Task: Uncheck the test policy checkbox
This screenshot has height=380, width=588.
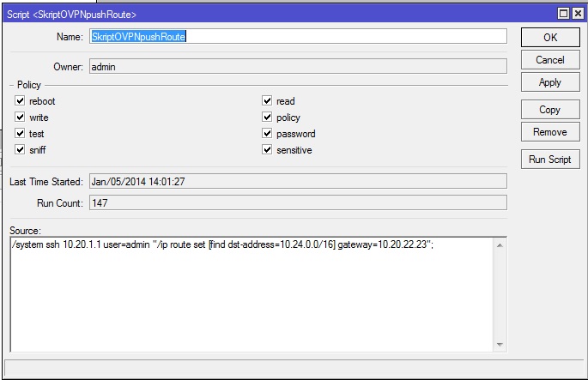Action: pos(20,133)
